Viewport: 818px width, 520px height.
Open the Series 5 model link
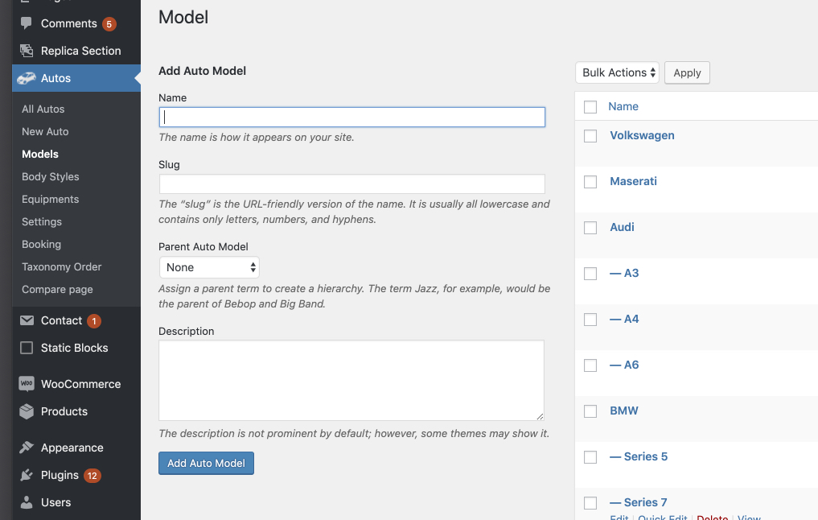pyautogui.click(x=639, y=457)
